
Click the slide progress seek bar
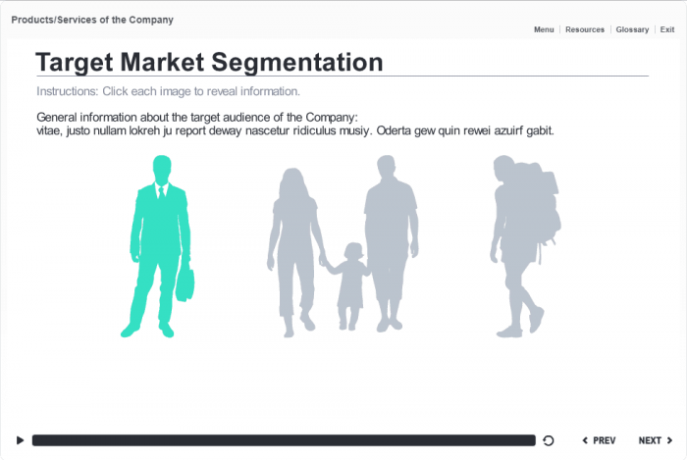tap(284, 440)
